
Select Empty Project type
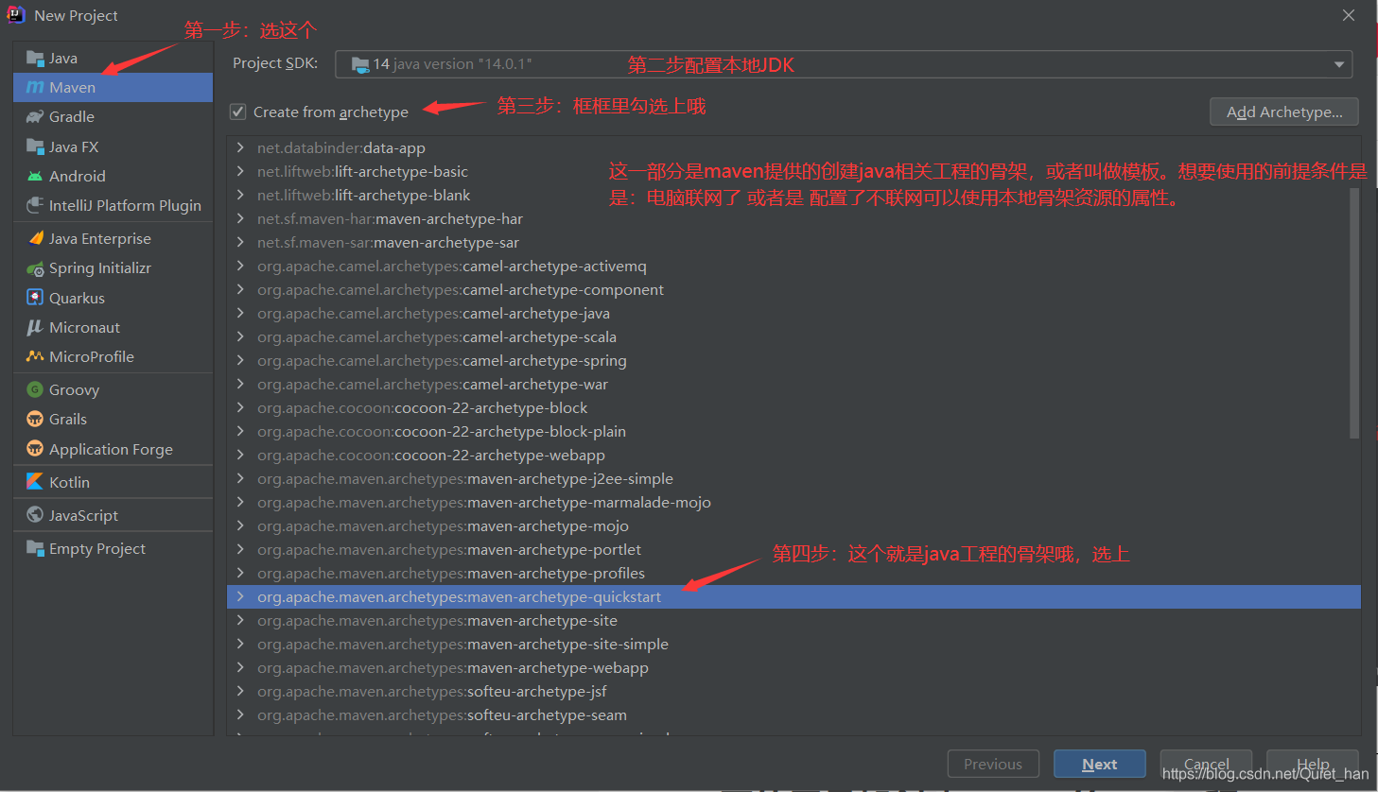[113, 548]
